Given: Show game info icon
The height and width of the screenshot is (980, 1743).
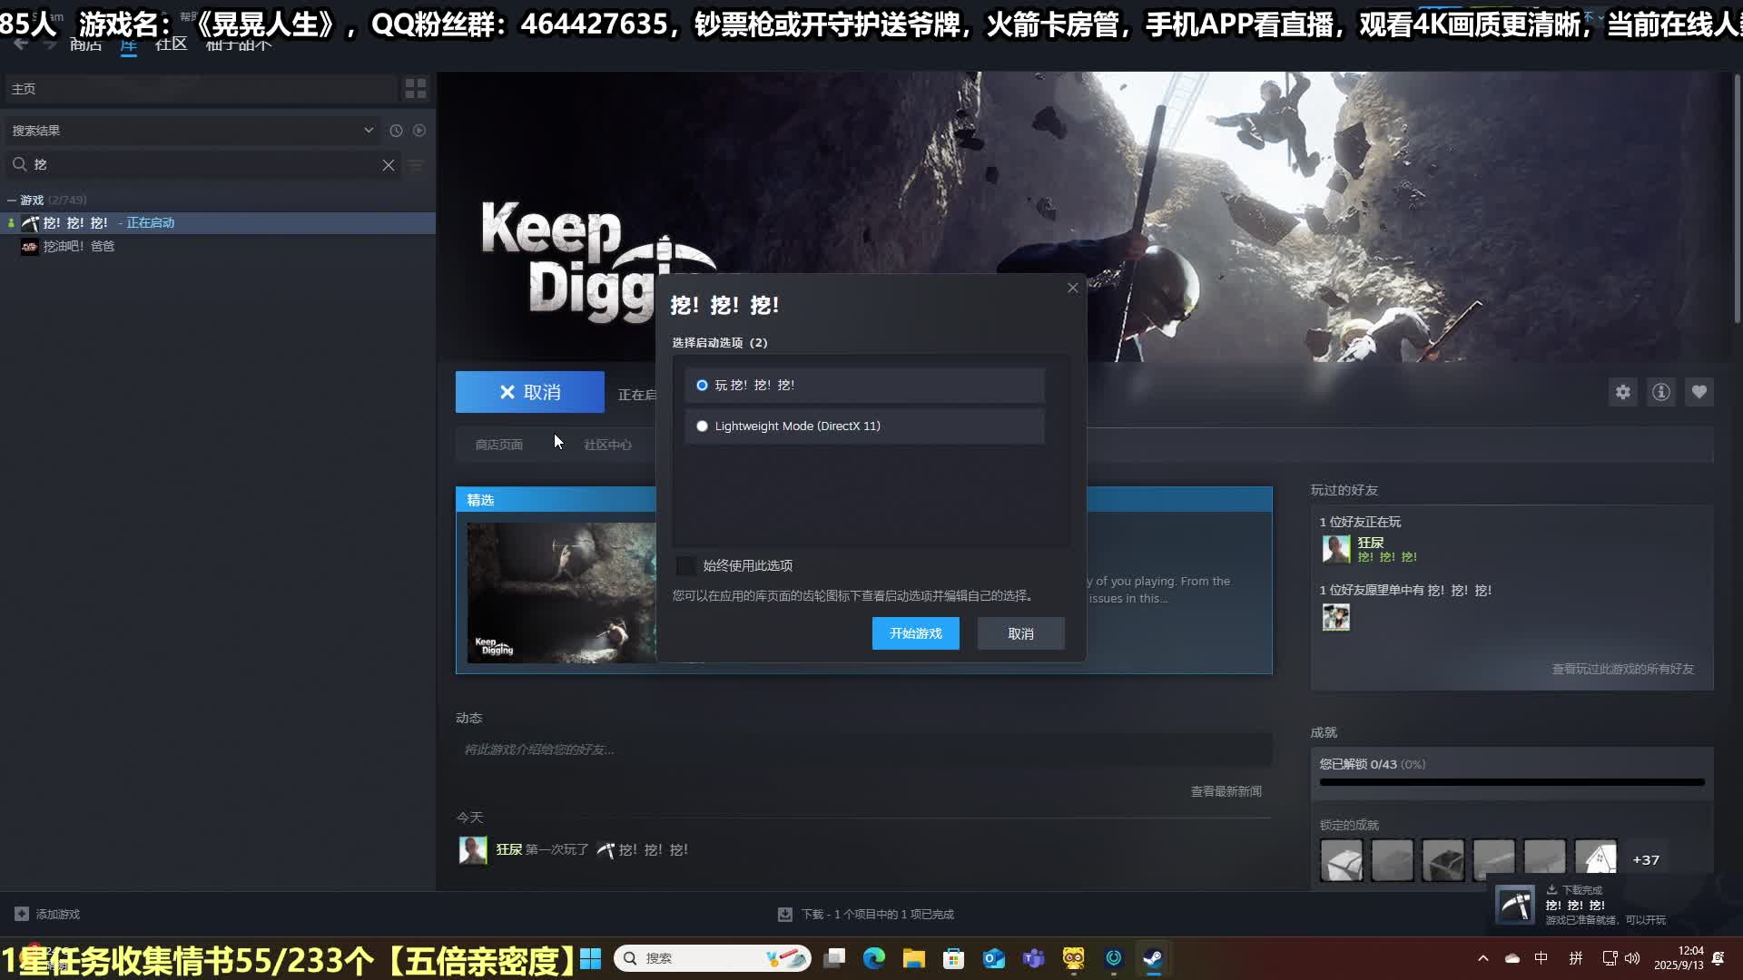Looking at the screenshot, I should 1661,392.
